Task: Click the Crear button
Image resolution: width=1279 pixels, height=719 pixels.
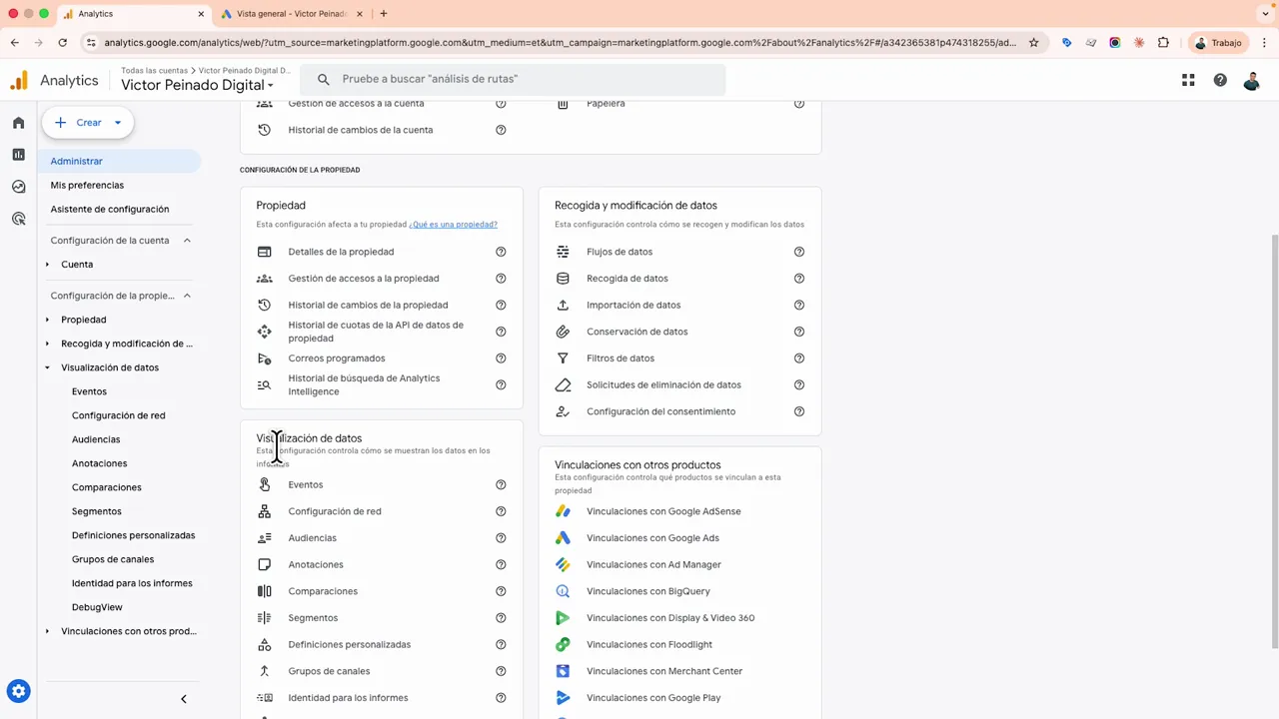Action: pos(88,123)
